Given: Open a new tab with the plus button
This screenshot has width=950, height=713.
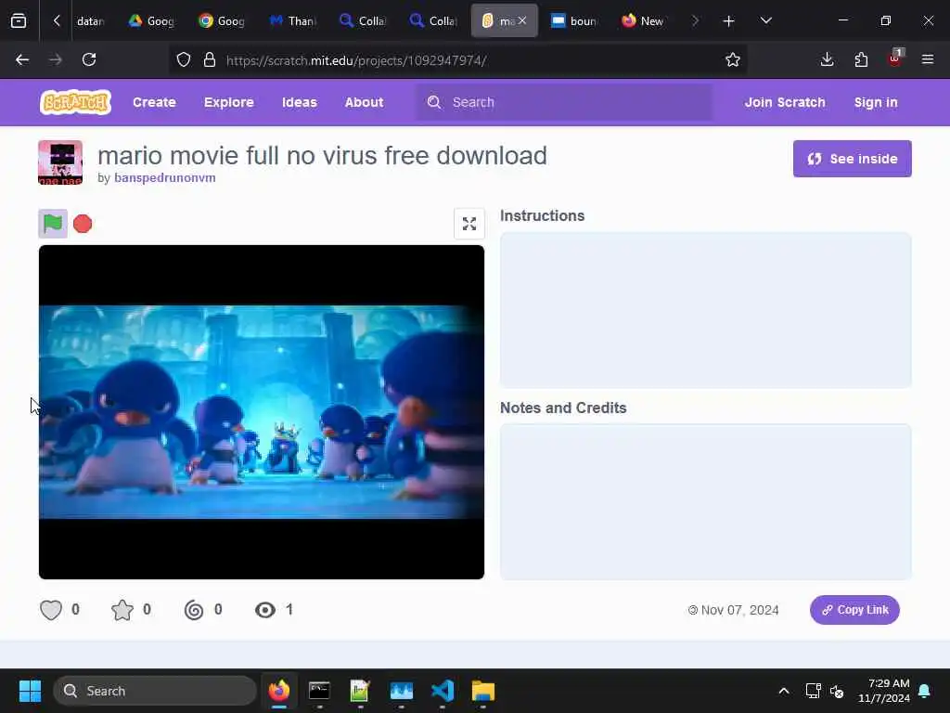Looking at the screenshot, I should pos(729,21).
